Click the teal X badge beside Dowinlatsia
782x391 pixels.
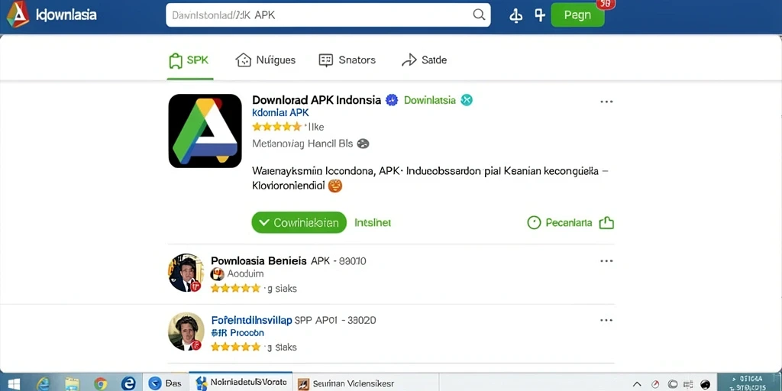(x=467, y=100)
